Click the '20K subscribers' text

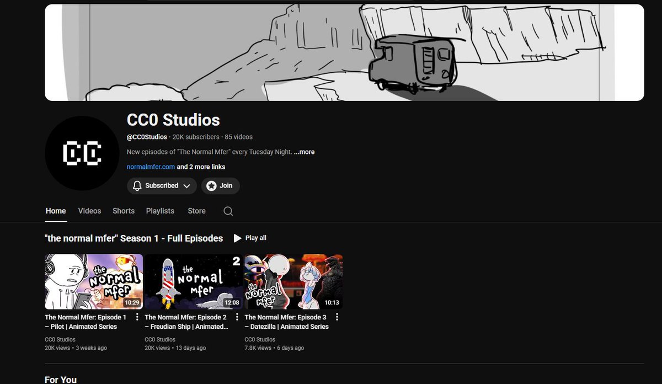tap(195, 137)
